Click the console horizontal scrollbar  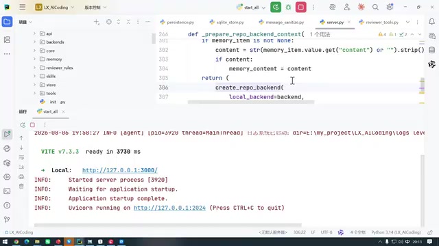point(167,225)
